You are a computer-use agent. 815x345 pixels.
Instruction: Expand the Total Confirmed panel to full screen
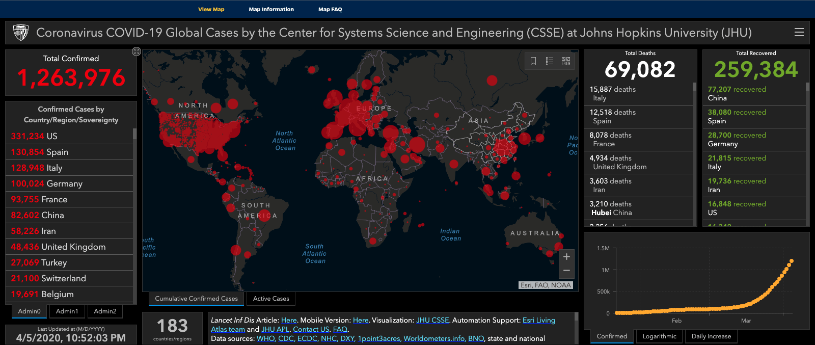(136, 51)
